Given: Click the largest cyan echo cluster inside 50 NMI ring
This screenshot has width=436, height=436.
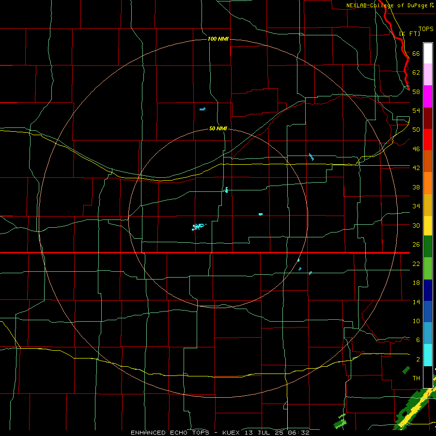Looking at the screenshot, I should [198, 227].
